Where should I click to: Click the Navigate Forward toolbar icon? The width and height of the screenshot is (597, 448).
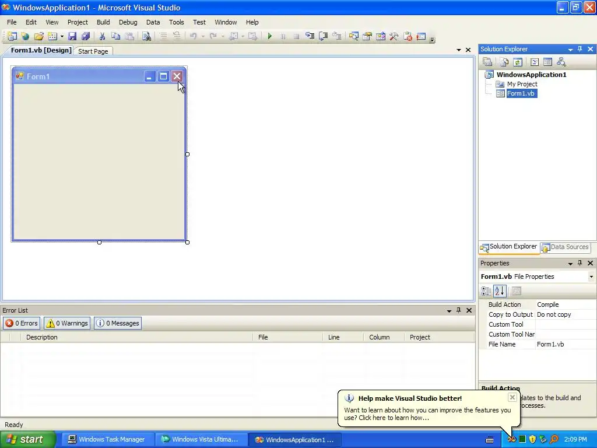coord(252,36)
